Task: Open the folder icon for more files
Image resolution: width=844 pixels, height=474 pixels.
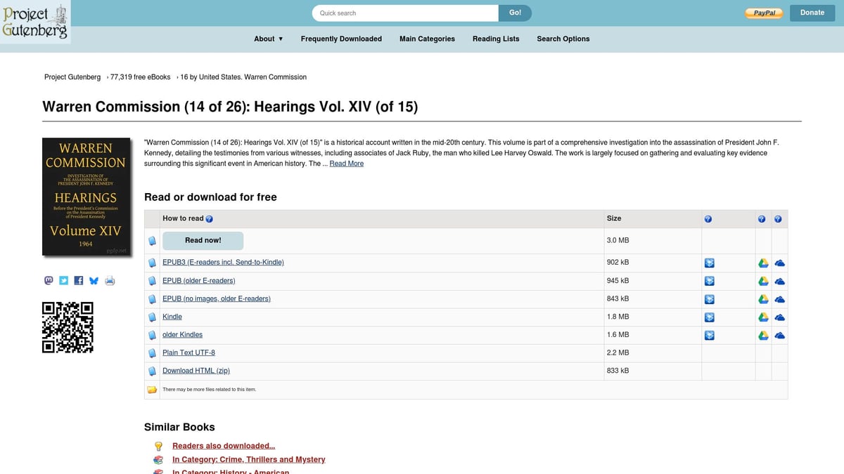Action: pyautogui.click(x=152, y=390)
